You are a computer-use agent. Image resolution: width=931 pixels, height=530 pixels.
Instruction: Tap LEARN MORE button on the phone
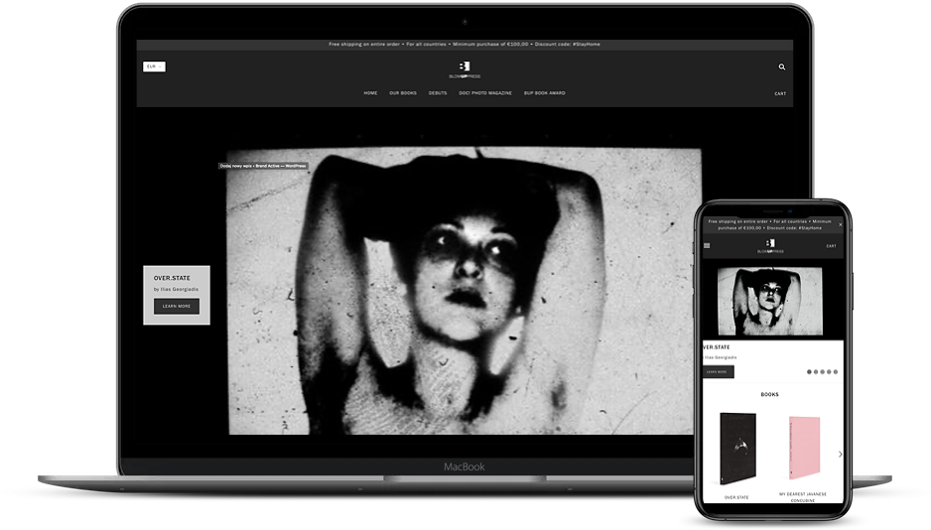pos(717,372)
